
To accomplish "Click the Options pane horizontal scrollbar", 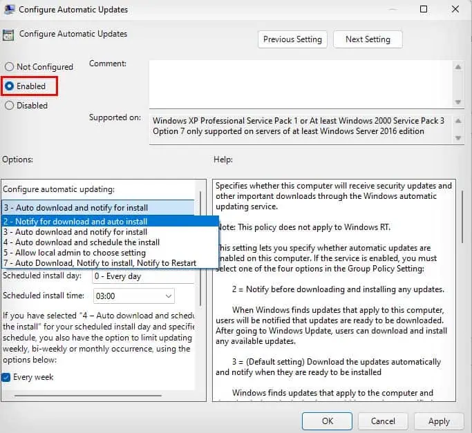I will point(88,396).
